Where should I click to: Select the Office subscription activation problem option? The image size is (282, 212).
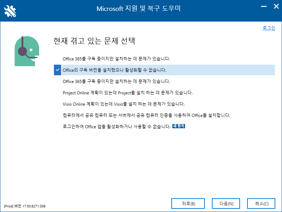116,70
